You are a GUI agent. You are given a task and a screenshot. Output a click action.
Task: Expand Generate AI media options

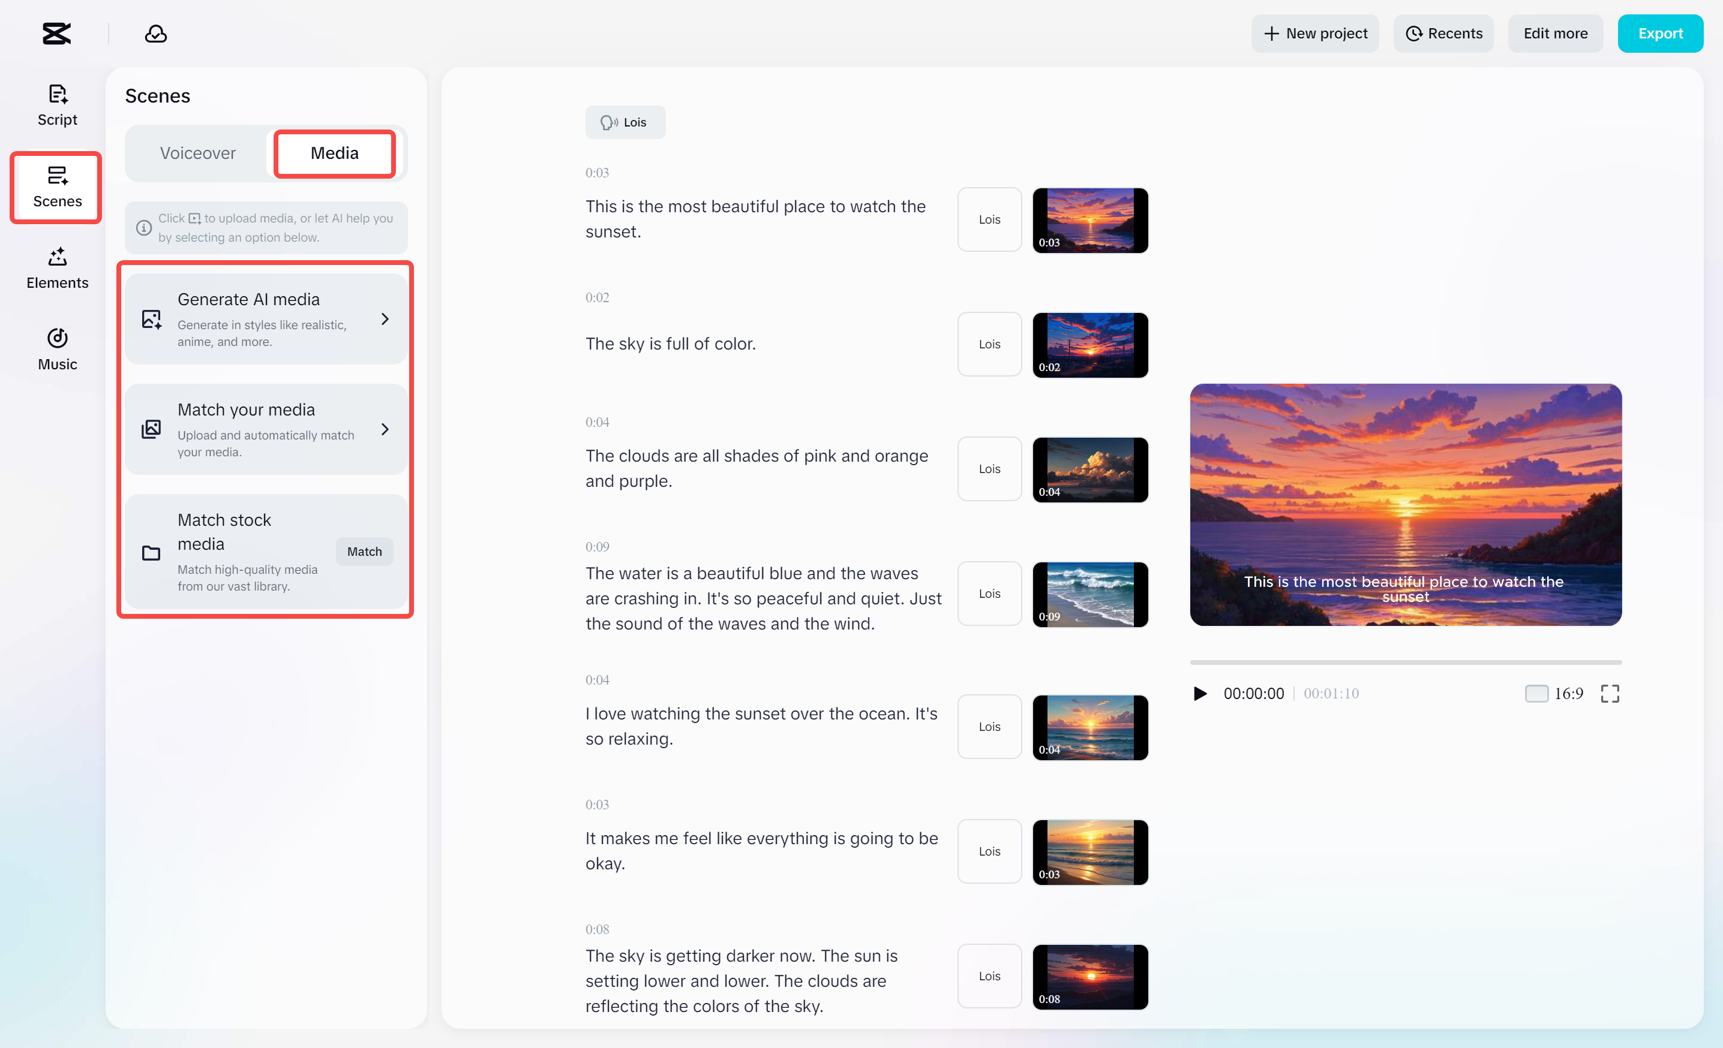pos(385,318)
